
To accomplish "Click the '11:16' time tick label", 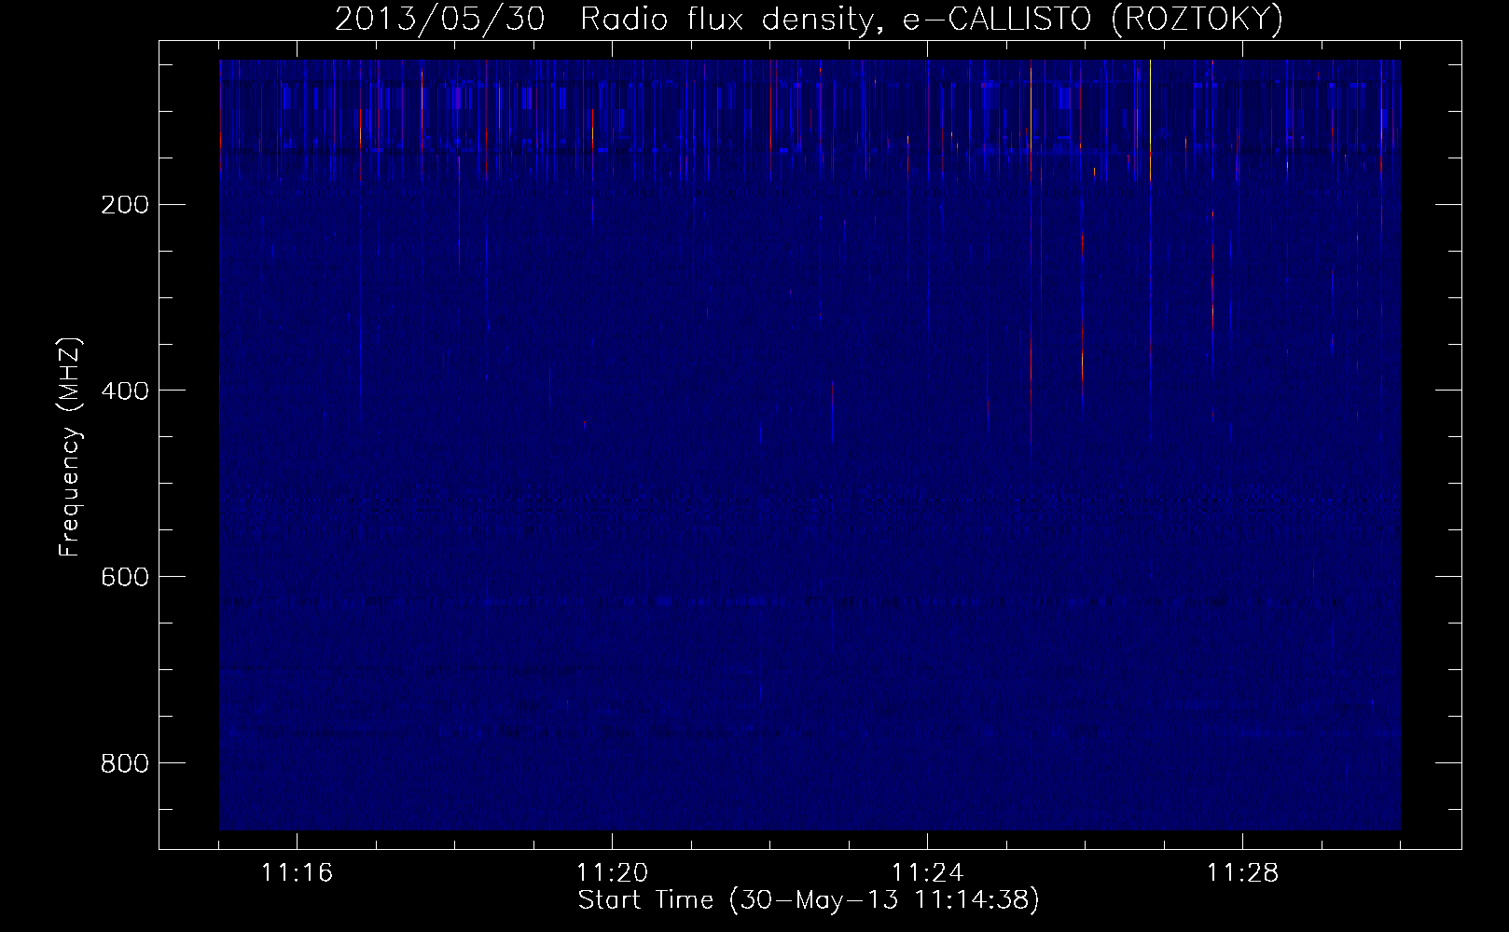I will click(x=297, y=873).
